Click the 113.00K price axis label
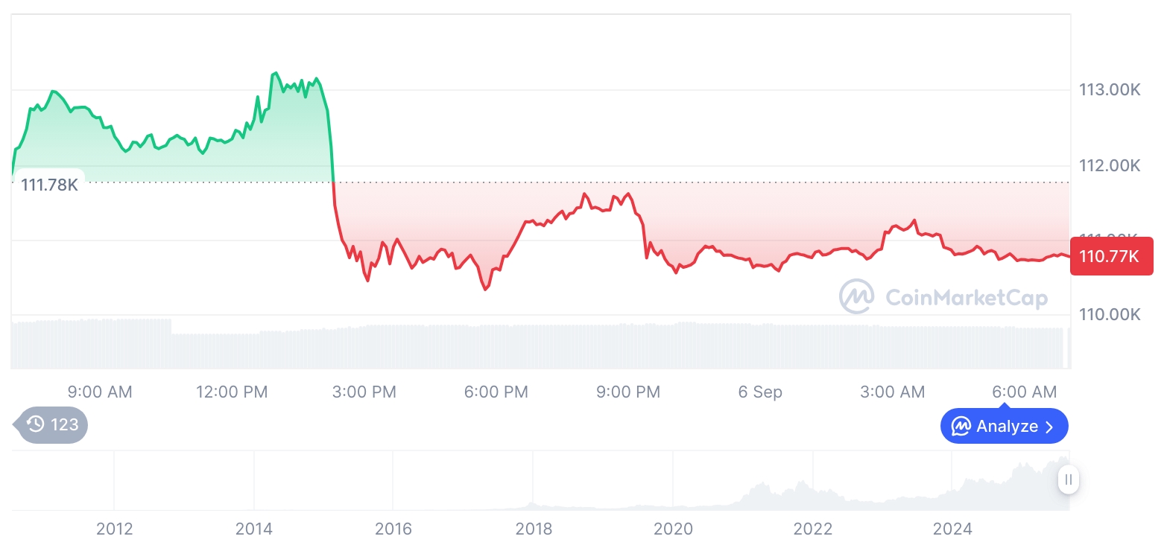1167x545 pixels. click(1110, 90)
